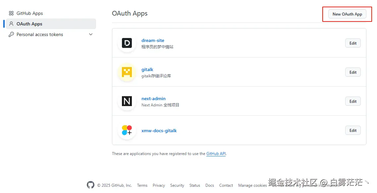Click the 'Next Admin 全栈项目' description
The height and width of the screenshot is (193, 377).
[x=160, y=105]
